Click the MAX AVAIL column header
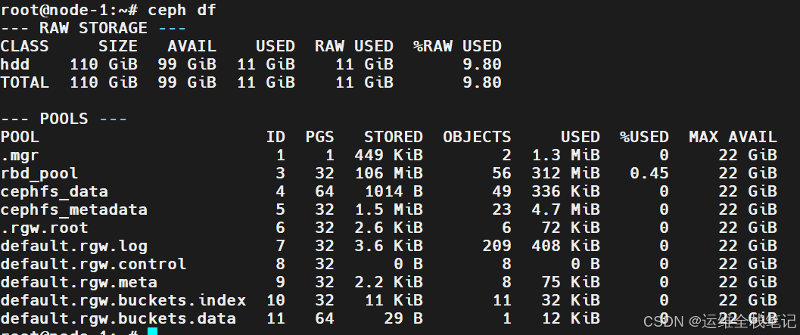The image size is (800, 335). click(x=733, y=137)
